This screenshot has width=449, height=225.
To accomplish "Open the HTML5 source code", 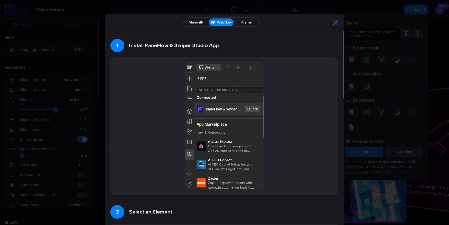I will (351, 60).
